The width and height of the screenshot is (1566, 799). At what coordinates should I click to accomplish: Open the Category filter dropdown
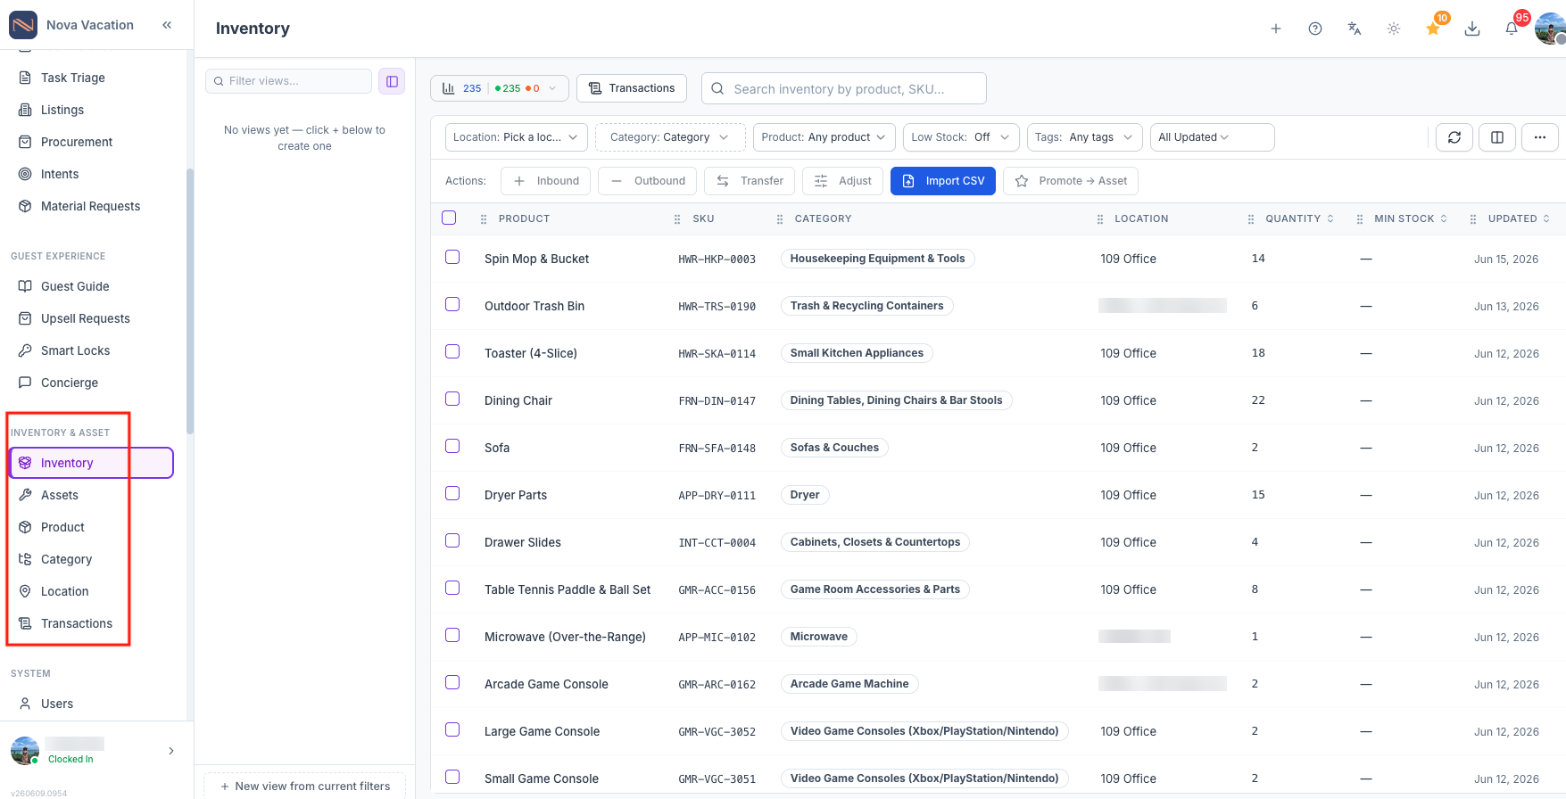670,137
